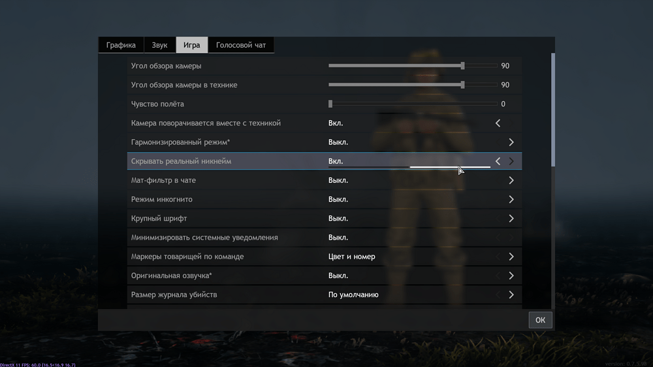This screenshot has height=367, width=653.
Task: Open the Голосовой чат tab
Action: [x=241, y=45]
